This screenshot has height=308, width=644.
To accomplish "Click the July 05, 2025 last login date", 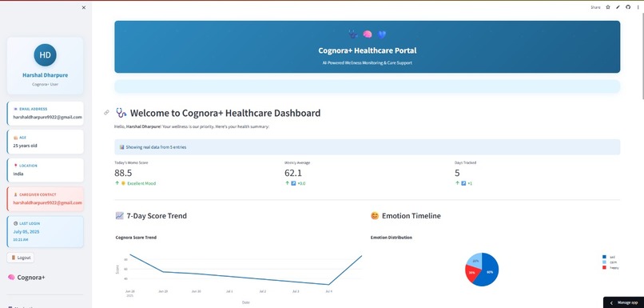I will coord(26,232).
